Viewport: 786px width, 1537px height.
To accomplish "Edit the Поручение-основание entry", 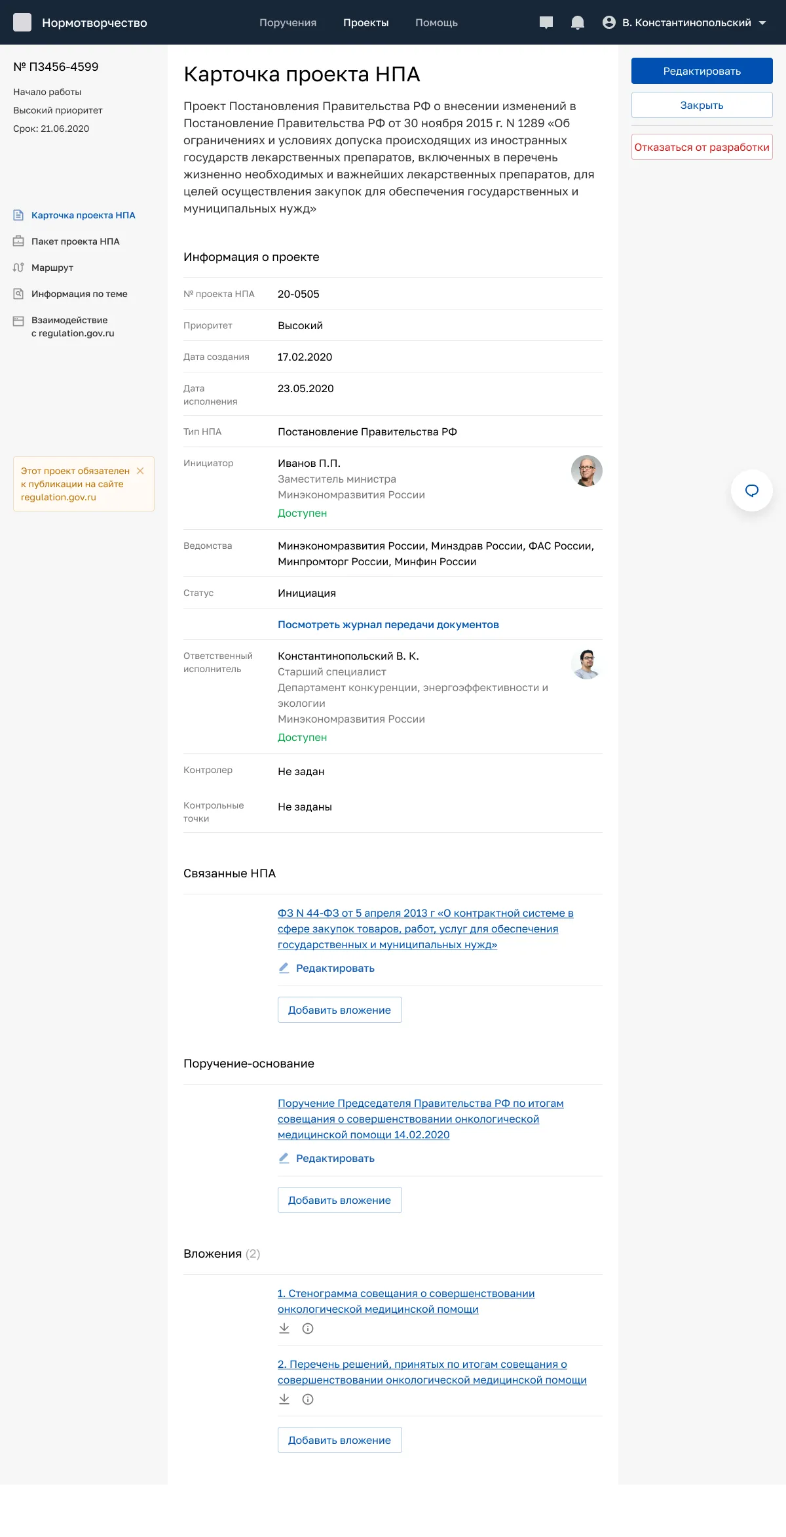I will click(x=335, y=1159).
